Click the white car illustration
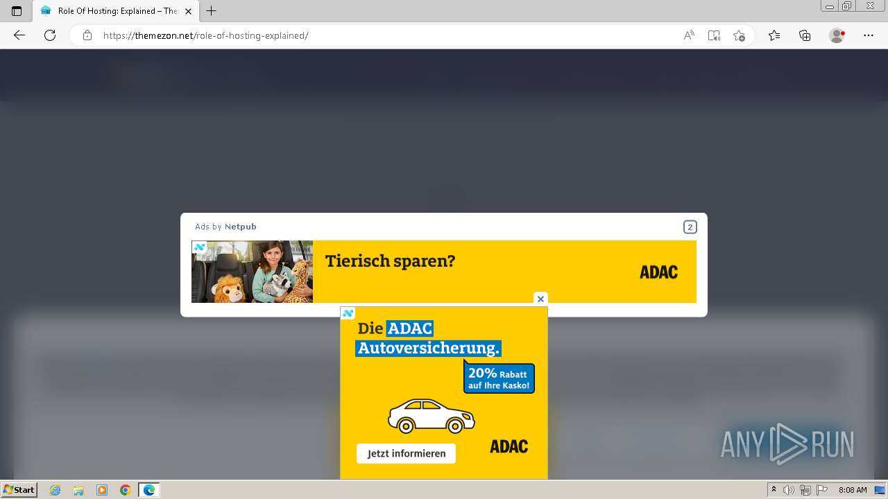The height and width of the screenshot is (499, 888). coord(431,416)
